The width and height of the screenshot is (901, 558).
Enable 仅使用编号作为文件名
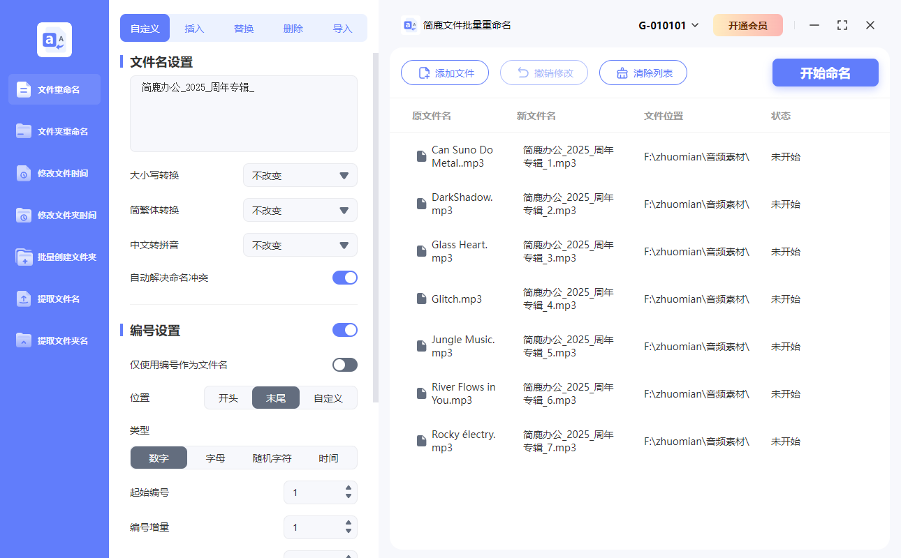pos(344,364)
